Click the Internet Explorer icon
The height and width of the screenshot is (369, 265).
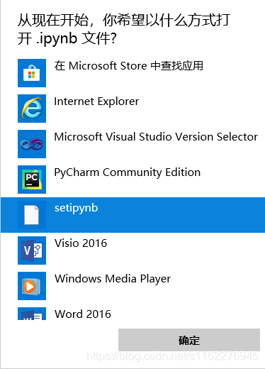click(x=32, y=109)
